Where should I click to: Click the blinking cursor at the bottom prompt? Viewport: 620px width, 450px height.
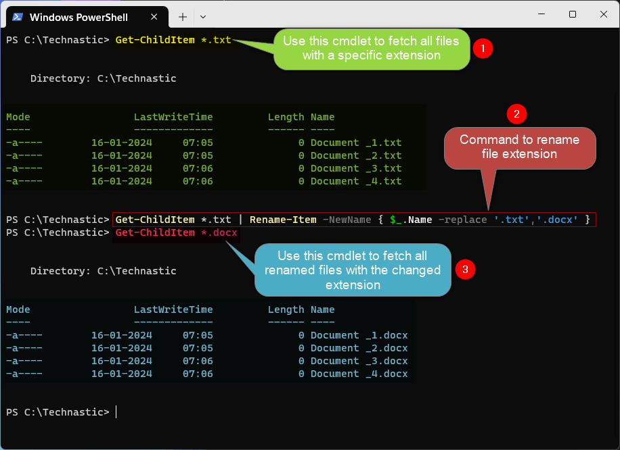point(115,411)
